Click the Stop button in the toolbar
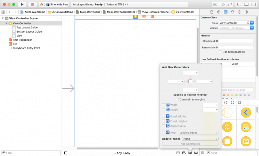Viewport: 259px width, 156px height. tap(32, 4)
